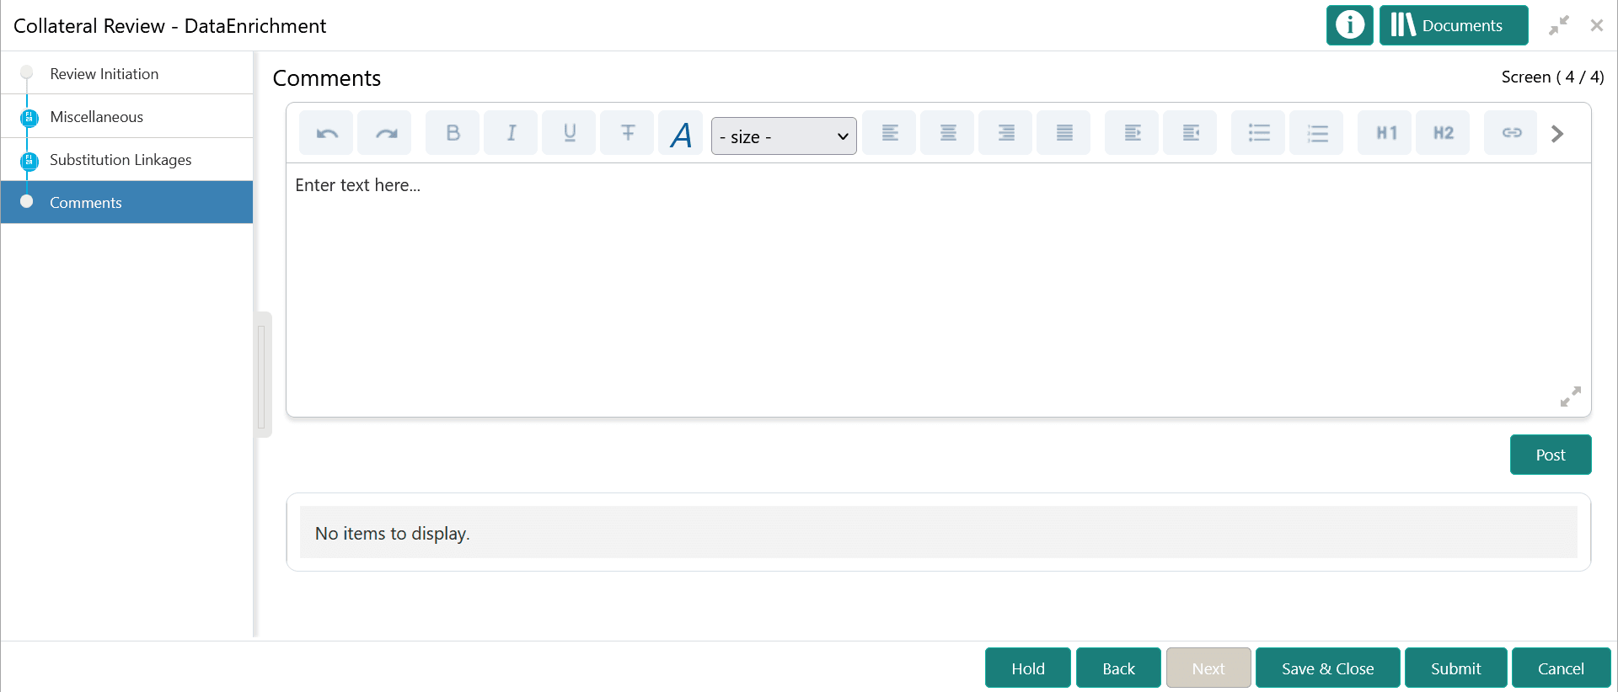Screen dimensions: 1618x692
Task: Click the sidebar collapse handle
Action: point(262,375)
